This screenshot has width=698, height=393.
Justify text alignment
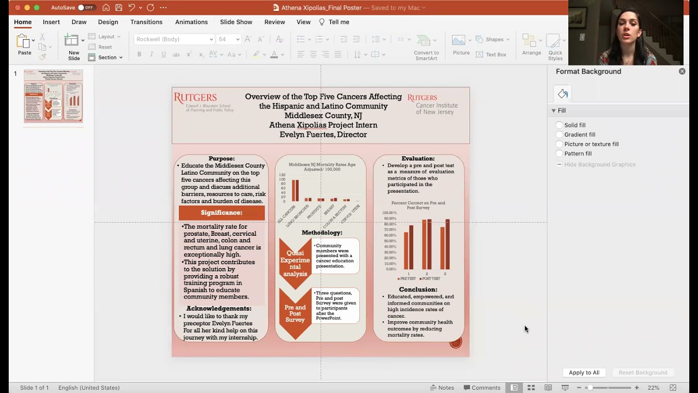click(x=338, y=55)
